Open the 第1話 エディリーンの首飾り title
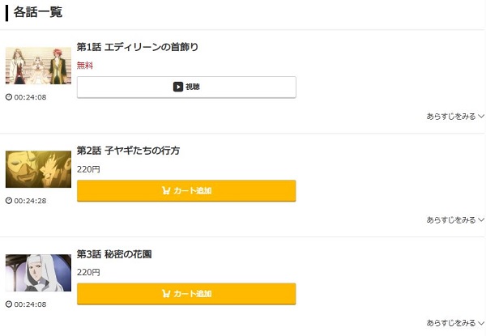 click(x=137, y=47)
